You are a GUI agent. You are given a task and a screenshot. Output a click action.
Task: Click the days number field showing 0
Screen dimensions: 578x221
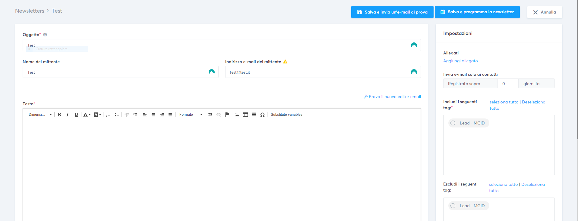[508, 83]
